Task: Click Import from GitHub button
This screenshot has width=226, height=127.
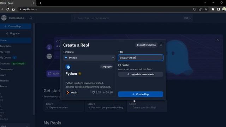Action: [146, 45]
